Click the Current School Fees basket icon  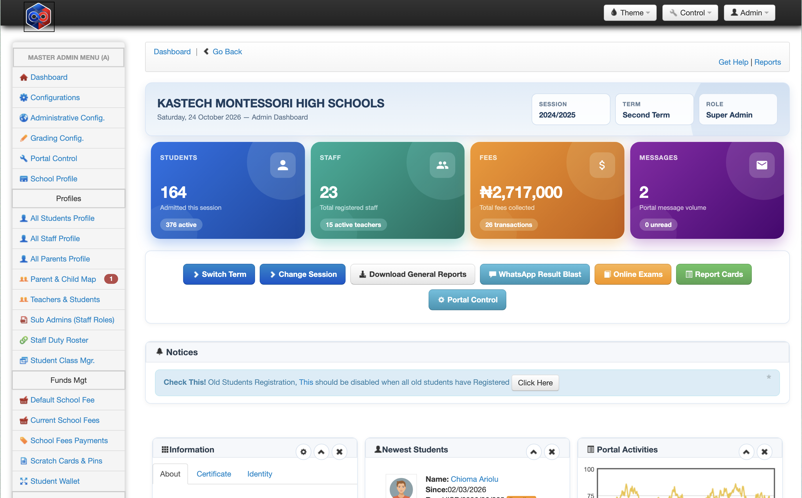[x=24, y=421]
